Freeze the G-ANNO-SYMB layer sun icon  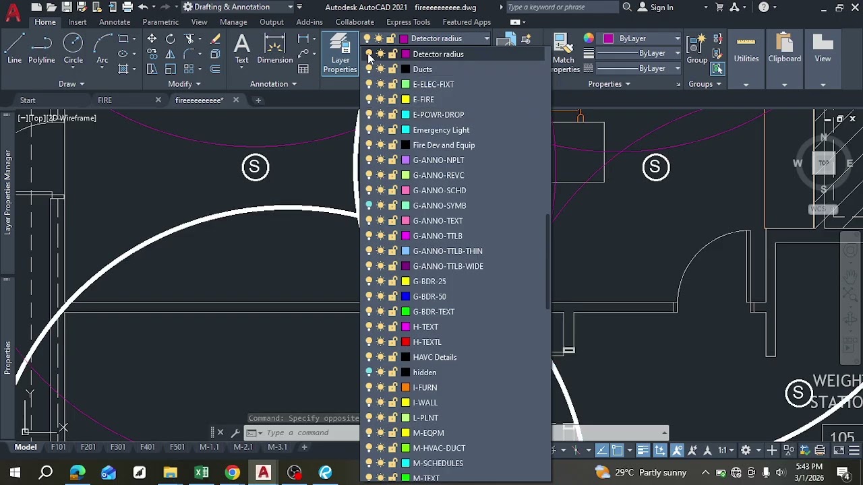pos(381,205)
